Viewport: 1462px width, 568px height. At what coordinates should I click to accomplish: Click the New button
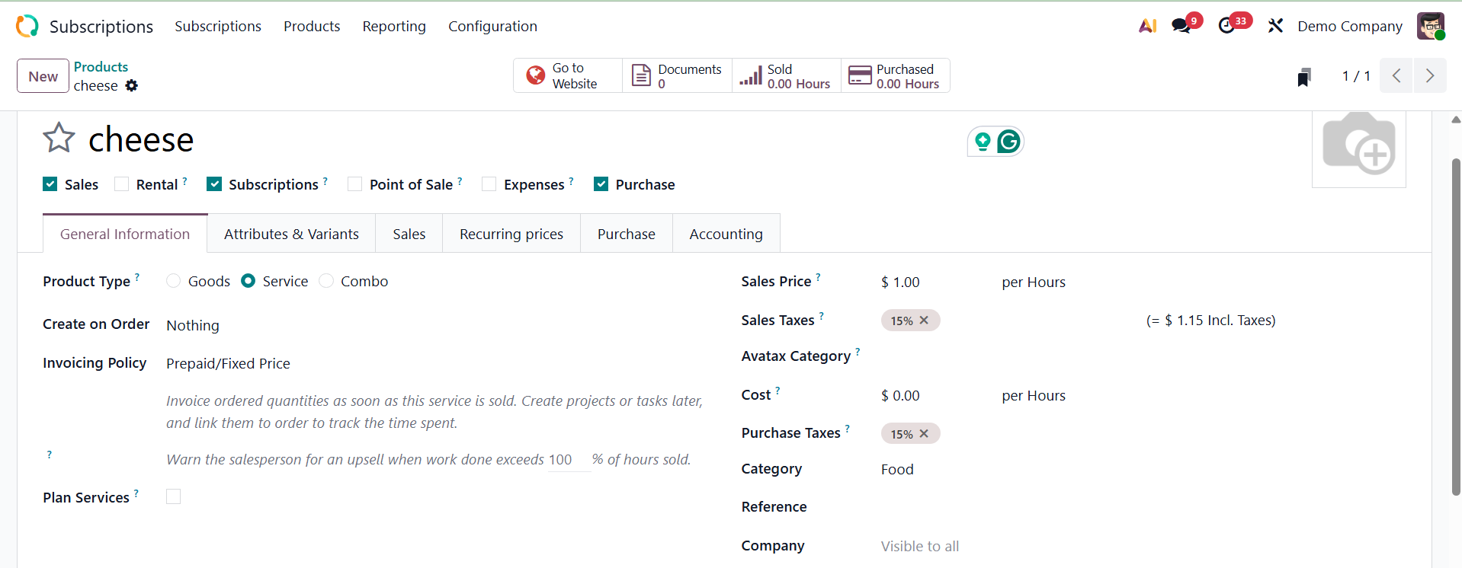pos(43,76)
